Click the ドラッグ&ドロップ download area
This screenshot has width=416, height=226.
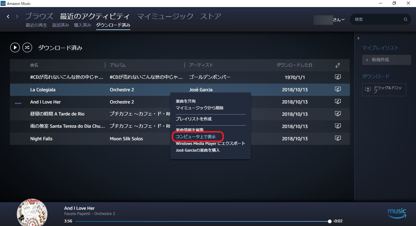(x=384, y=90)
